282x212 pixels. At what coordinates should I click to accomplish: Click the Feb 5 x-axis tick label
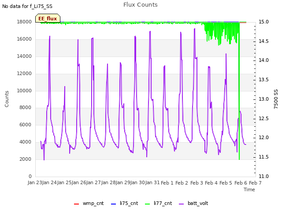[226, 183]
